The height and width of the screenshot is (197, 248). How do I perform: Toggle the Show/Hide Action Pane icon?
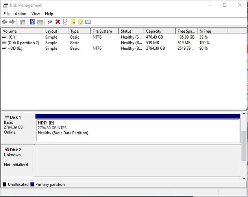click(40, 22)
